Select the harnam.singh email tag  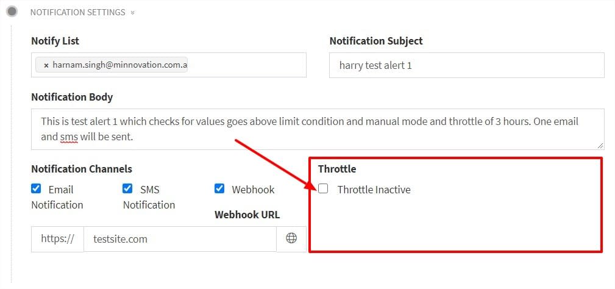tap(119, 65)
